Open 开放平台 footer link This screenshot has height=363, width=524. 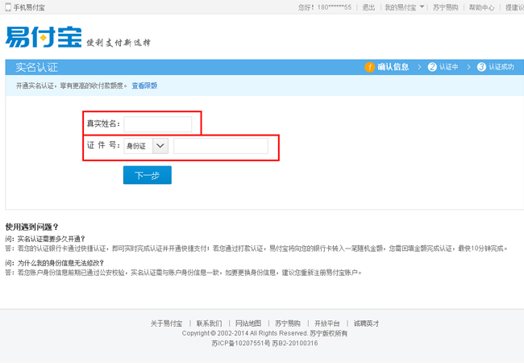[327, 323]
